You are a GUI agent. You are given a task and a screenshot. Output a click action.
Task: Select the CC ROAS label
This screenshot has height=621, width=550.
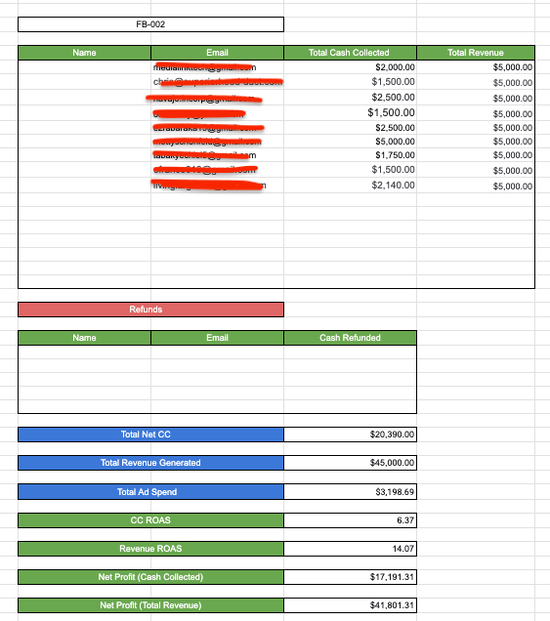[150, 520]
